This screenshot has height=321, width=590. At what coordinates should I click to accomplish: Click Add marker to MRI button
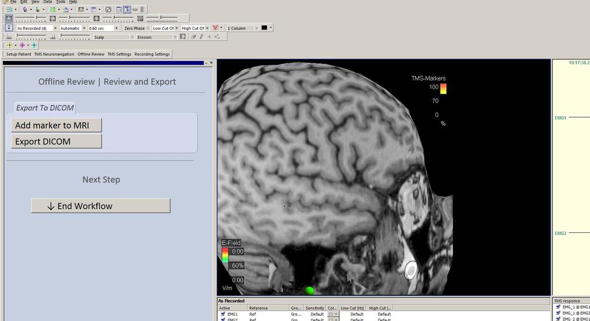pyautogui.click(x=57, y=125)
